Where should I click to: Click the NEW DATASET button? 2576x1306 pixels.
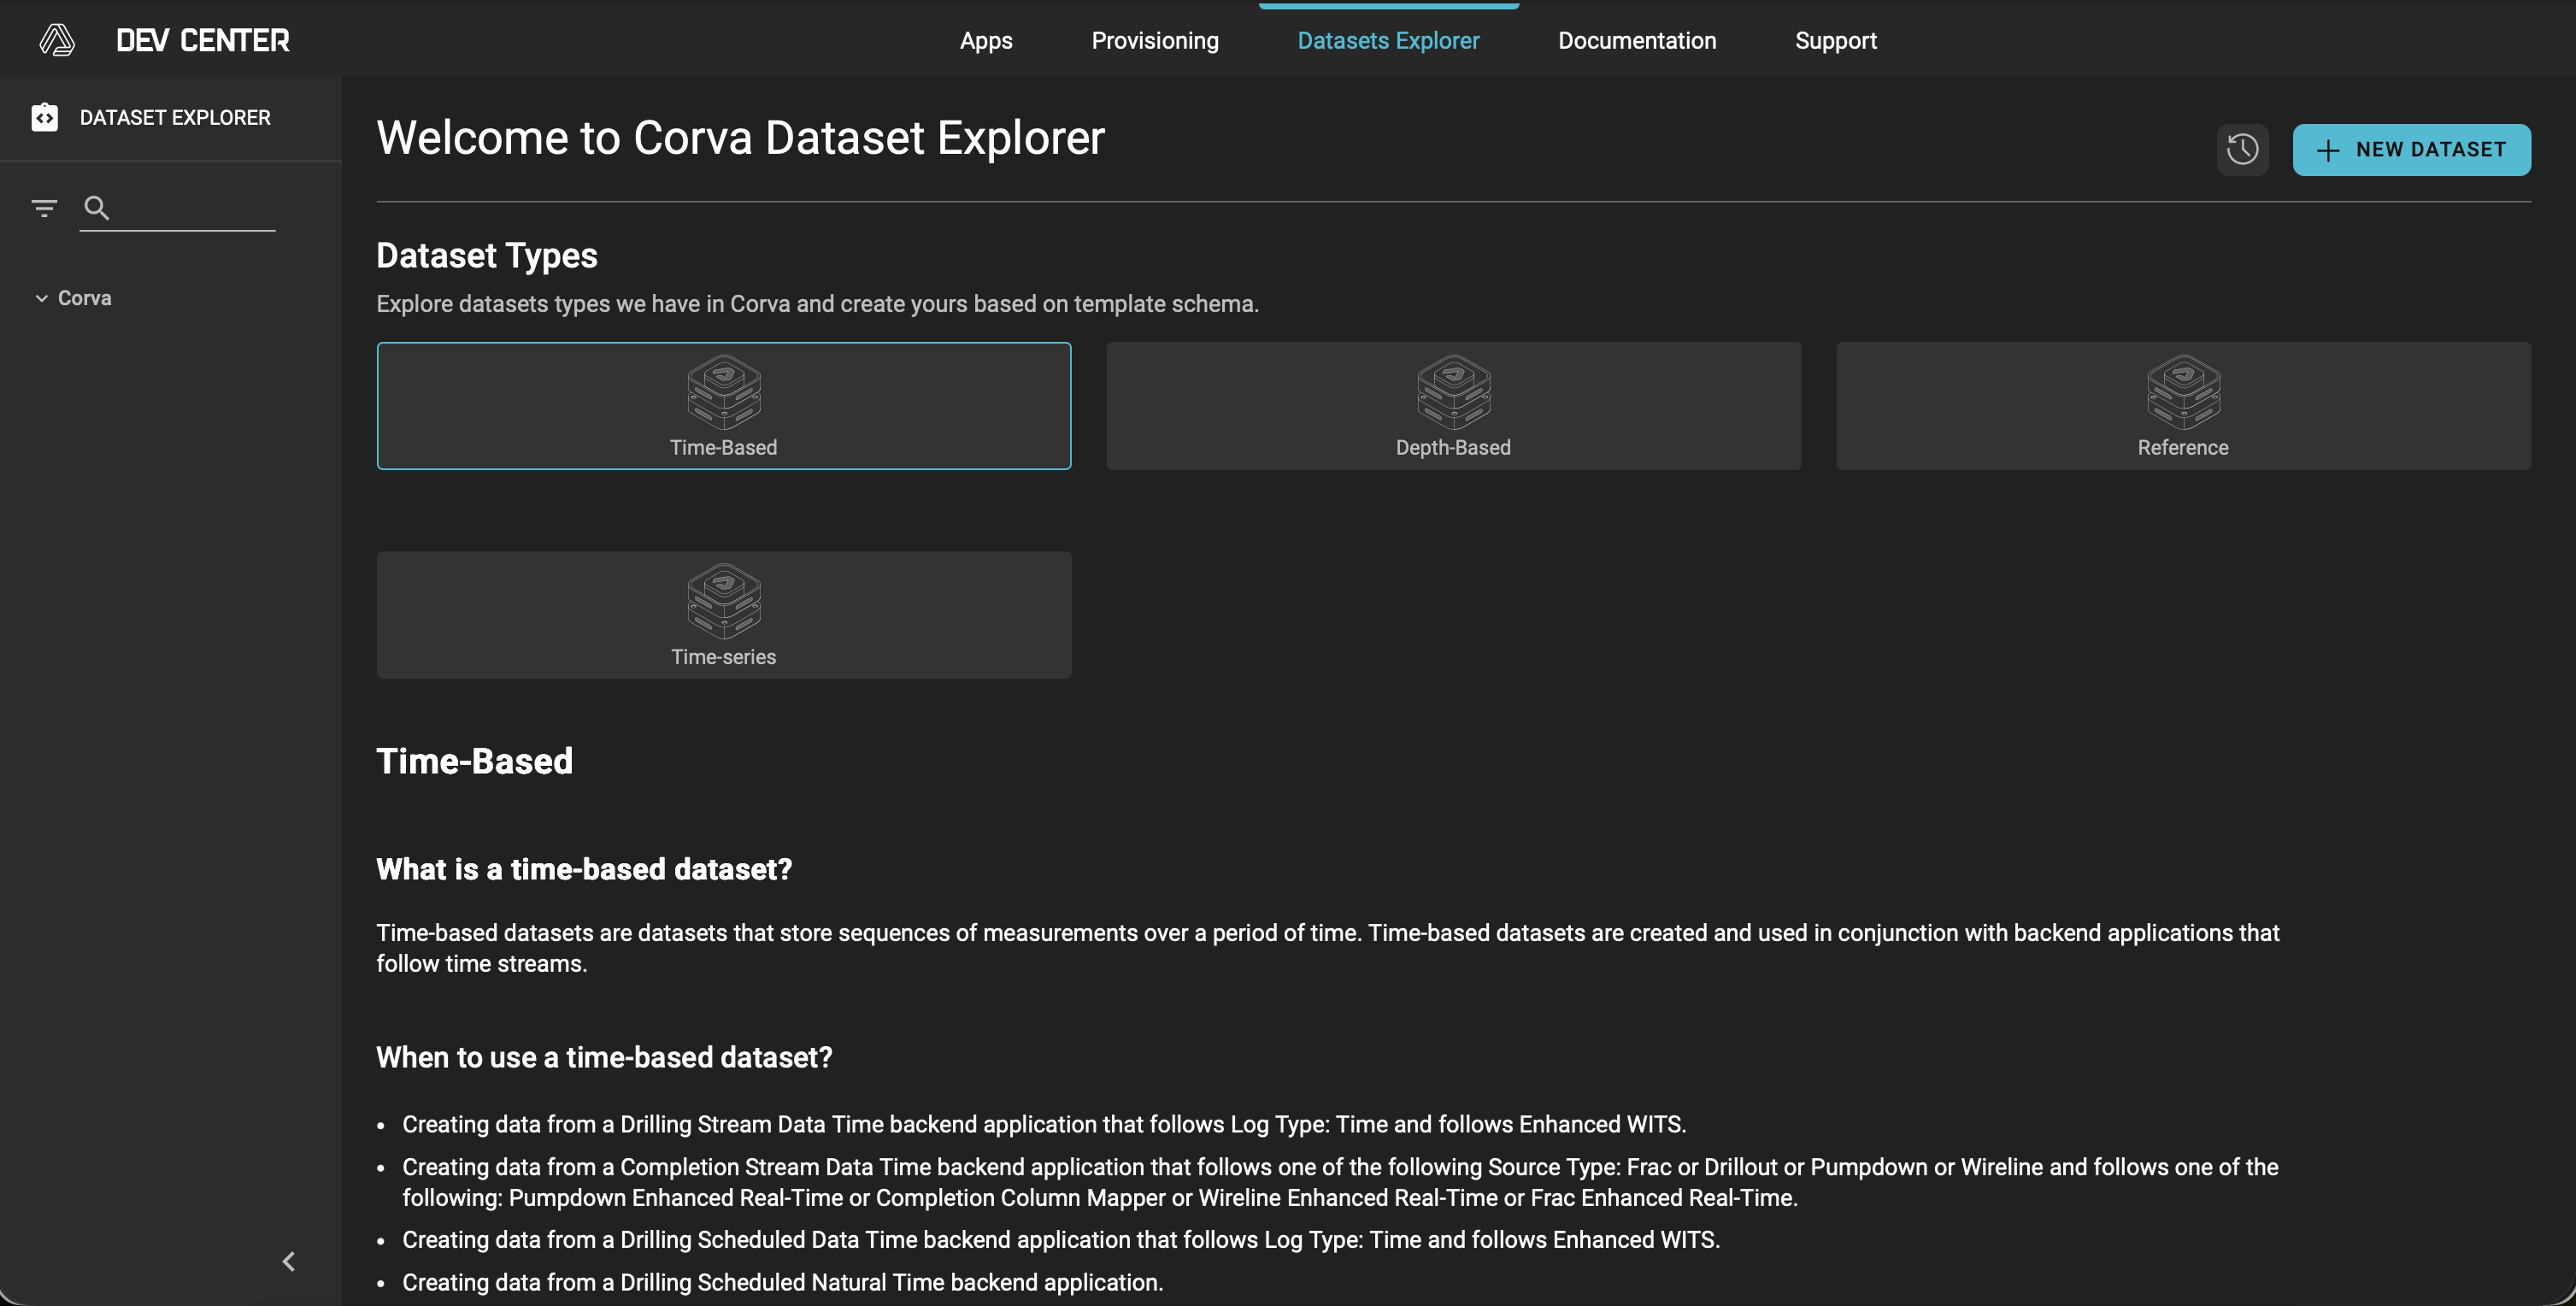(x=2411, y=150)
